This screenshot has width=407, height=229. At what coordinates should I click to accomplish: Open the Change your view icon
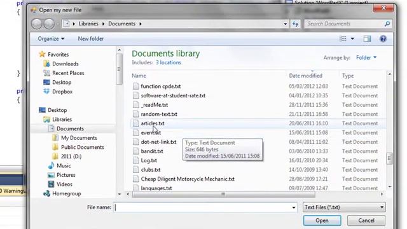[343, 39]
